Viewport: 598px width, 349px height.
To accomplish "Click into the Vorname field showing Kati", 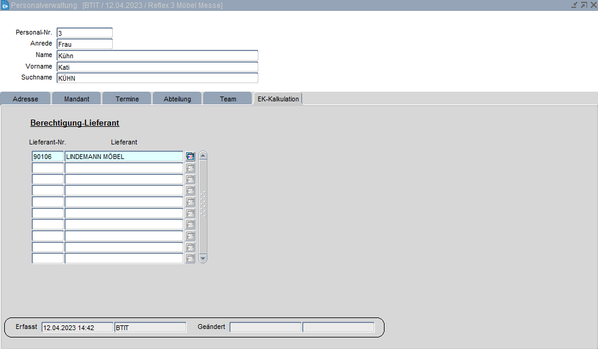I will pos(157,67).
